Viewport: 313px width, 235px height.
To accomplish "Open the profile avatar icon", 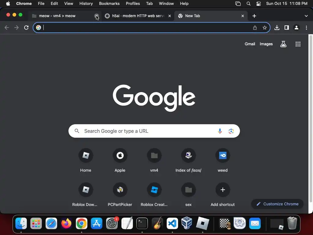I will 296,28.
